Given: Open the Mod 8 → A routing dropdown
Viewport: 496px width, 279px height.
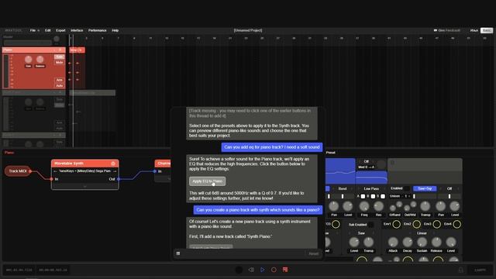Looking at the screenshot, I should (x=367, y=167).
